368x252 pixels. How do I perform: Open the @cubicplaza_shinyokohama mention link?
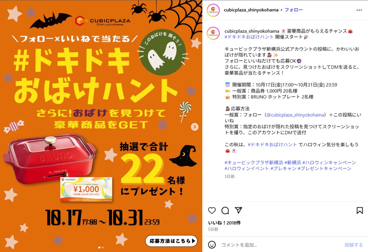point(295,115)
